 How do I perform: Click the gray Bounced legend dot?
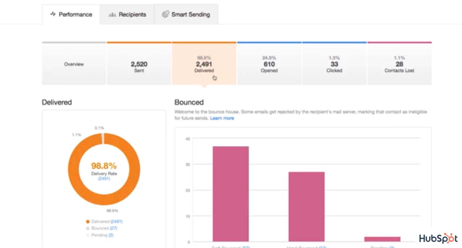pyautogui.click(x=88, y=229)
